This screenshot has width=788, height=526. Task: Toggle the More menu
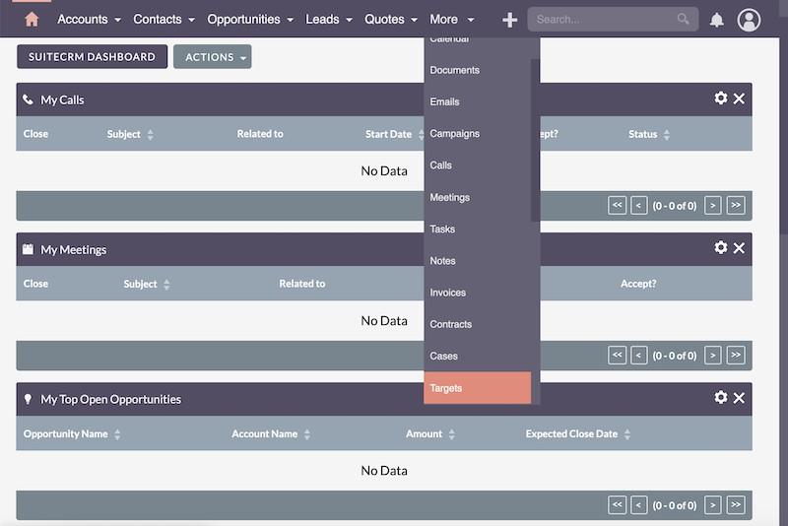click(x=452, y=19)
